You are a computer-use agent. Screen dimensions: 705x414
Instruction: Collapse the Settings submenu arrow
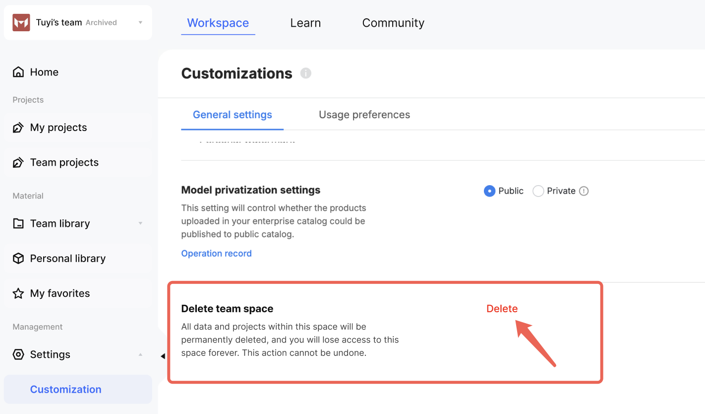click(140, 354)
